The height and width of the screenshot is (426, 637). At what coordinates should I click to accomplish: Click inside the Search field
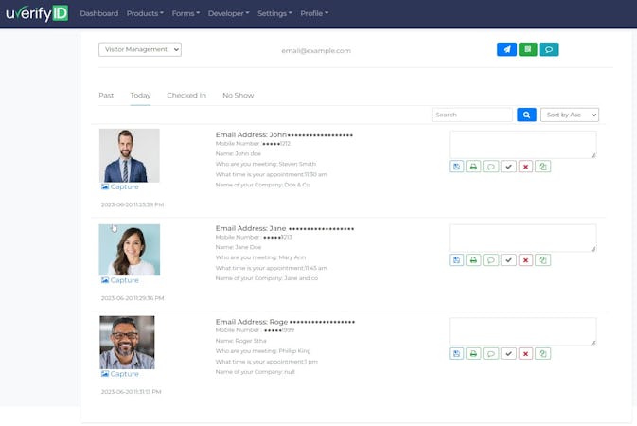coord(472,115)
